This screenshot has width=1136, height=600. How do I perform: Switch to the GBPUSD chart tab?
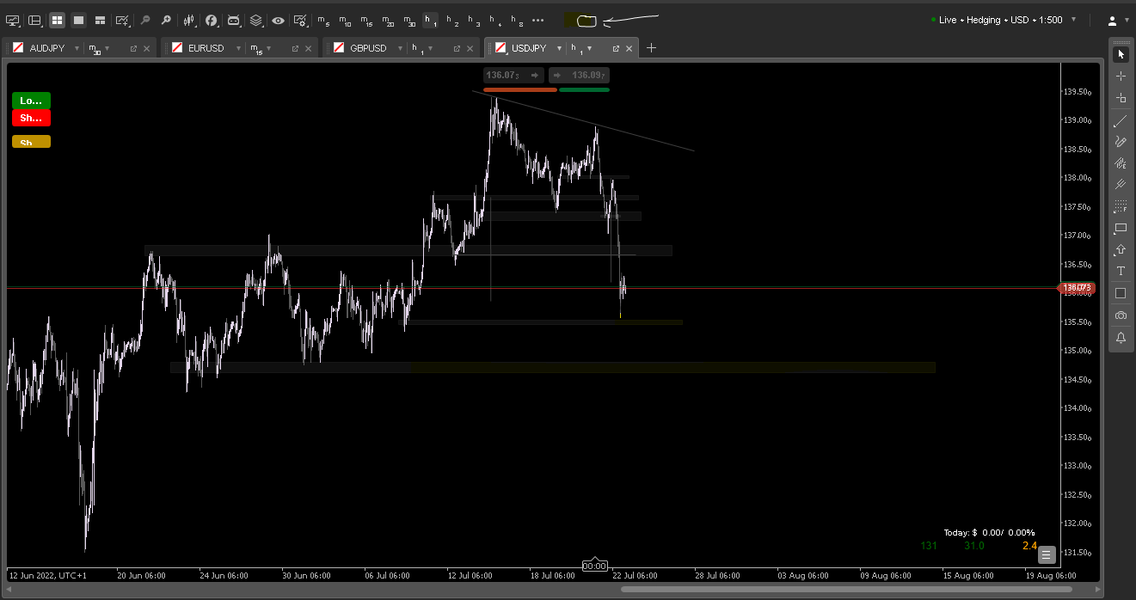coord(368,48)
